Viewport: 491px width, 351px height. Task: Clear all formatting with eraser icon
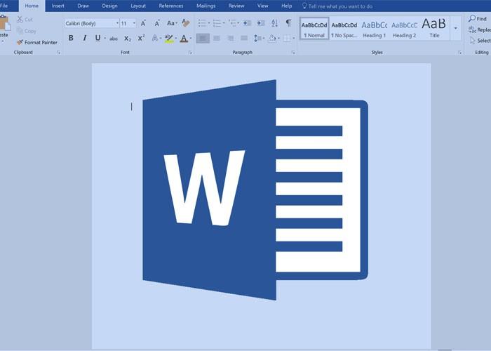tap(185, 23)
